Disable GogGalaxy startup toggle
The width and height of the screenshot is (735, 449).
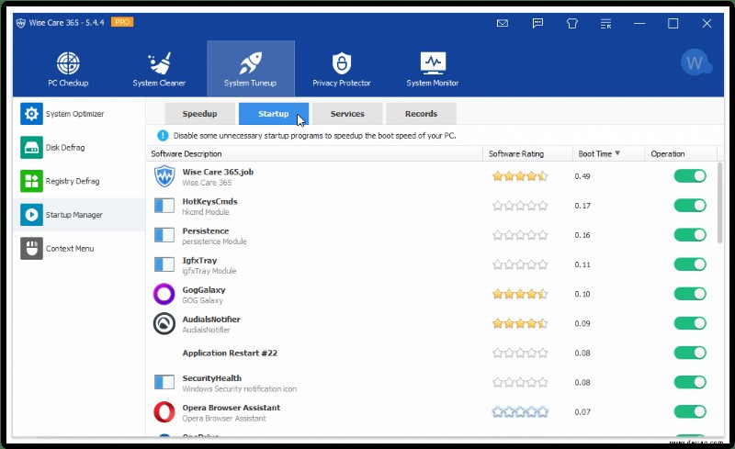tap(690, 294)
